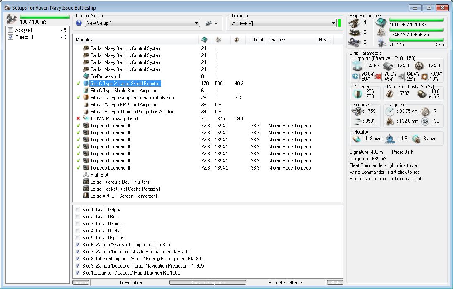Uncheck Slot 6 Zainou 'Snapshot' Torpedoes implant
The height and width of the screenshot is (289, 453).
77,244
